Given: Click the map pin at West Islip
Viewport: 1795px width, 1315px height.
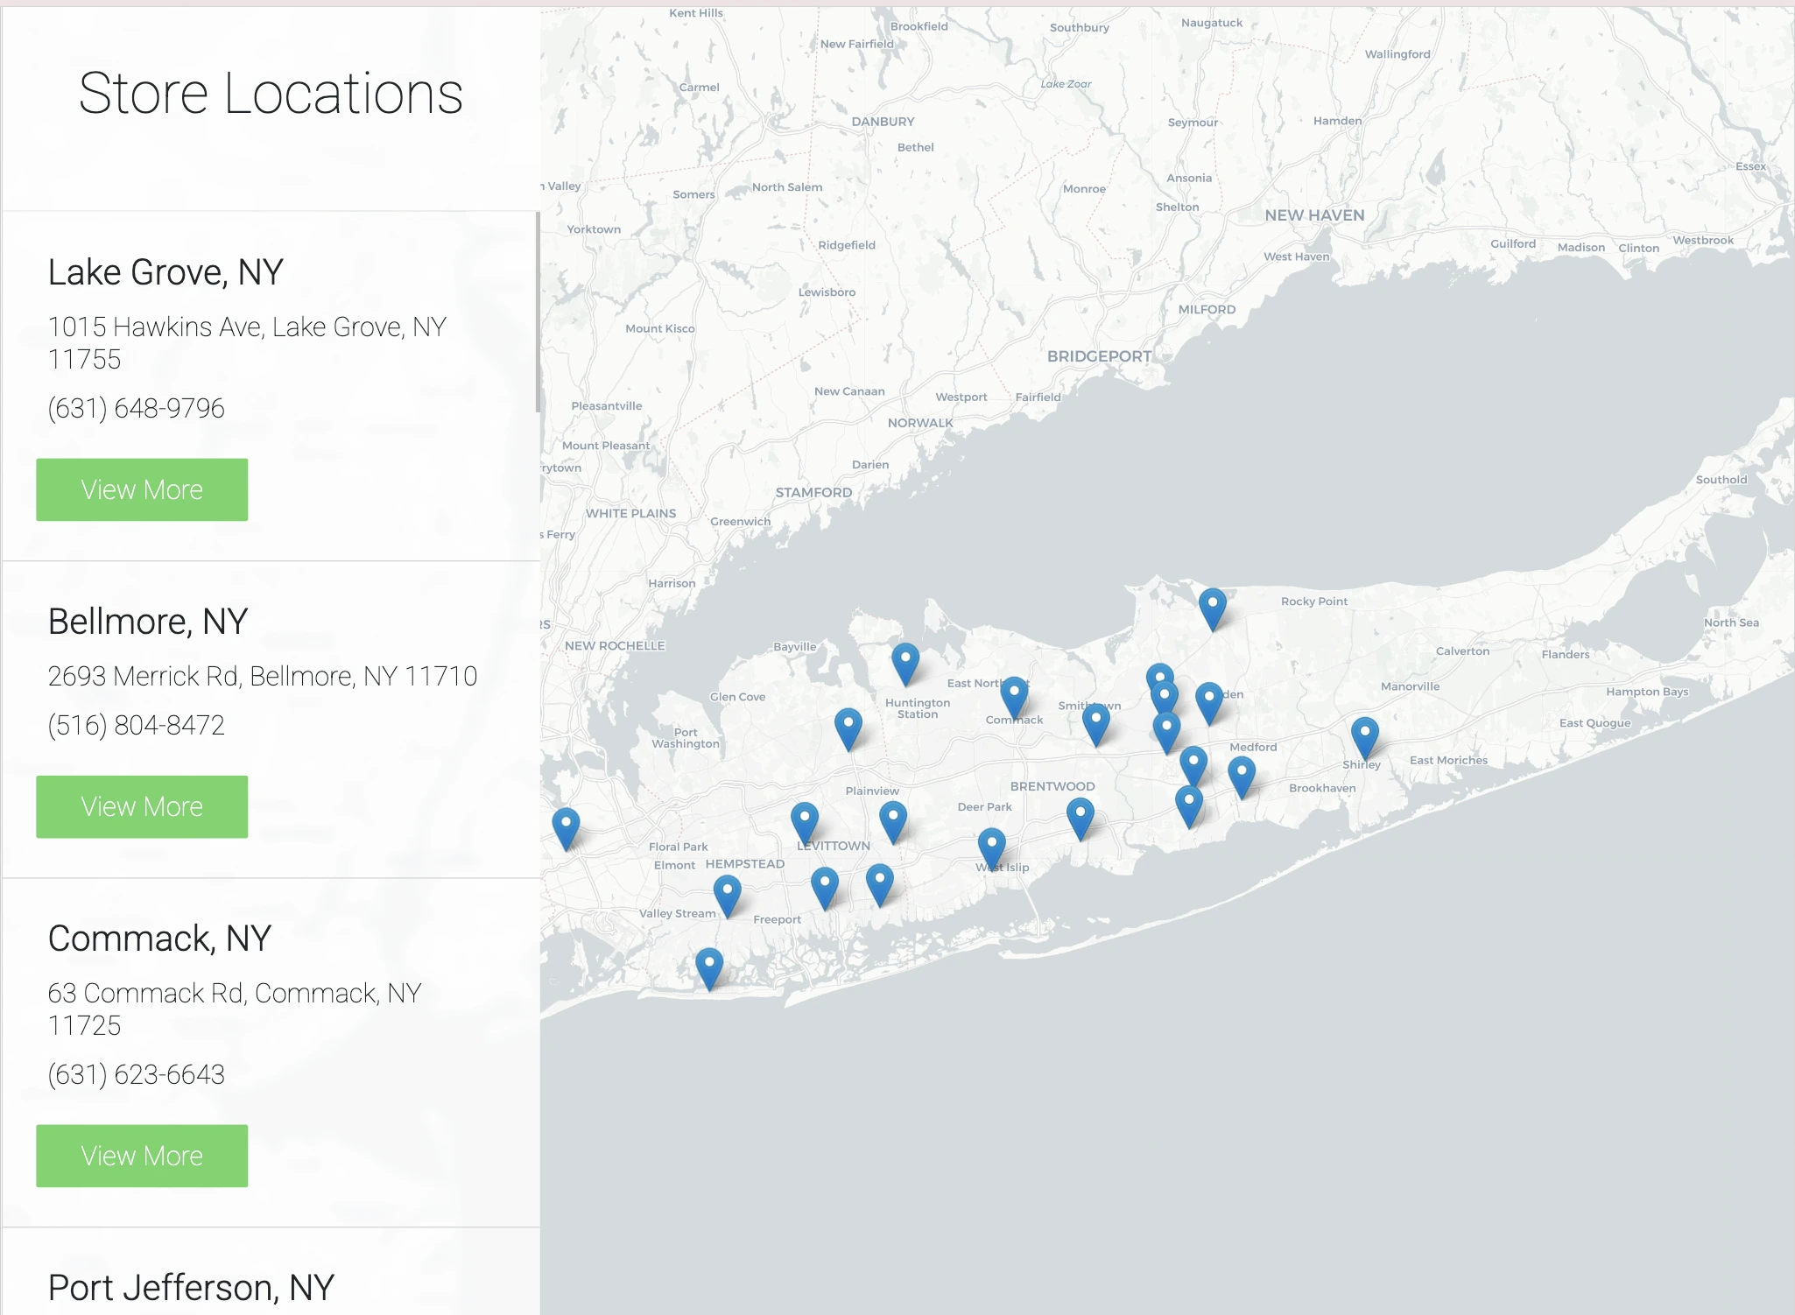Looking at the screenshot, I should (x=991, y=847).
